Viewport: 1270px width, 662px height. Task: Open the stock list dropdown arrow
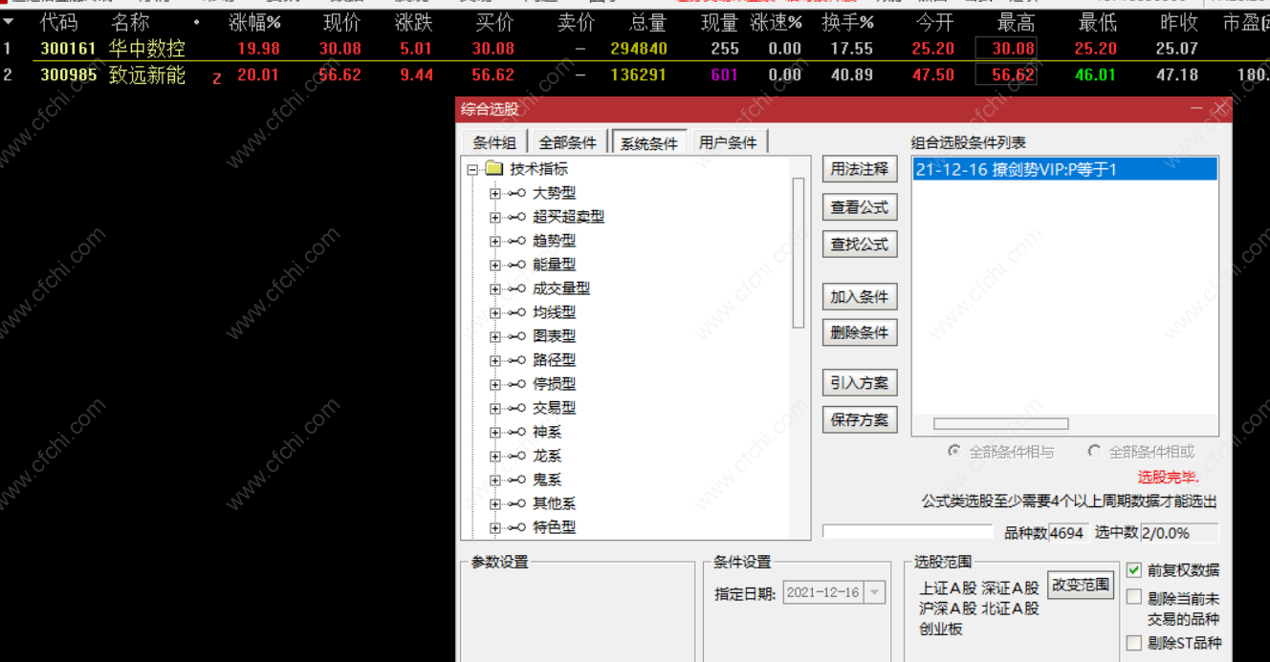8,21
